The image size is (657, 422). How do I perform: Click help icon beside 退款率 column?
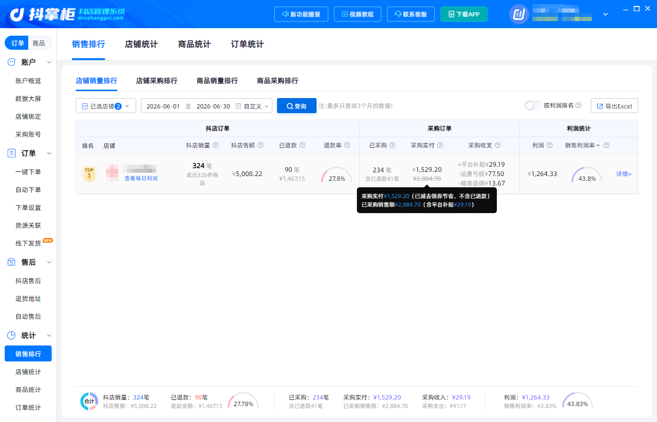pyautogui.click(x=347, y=146)
